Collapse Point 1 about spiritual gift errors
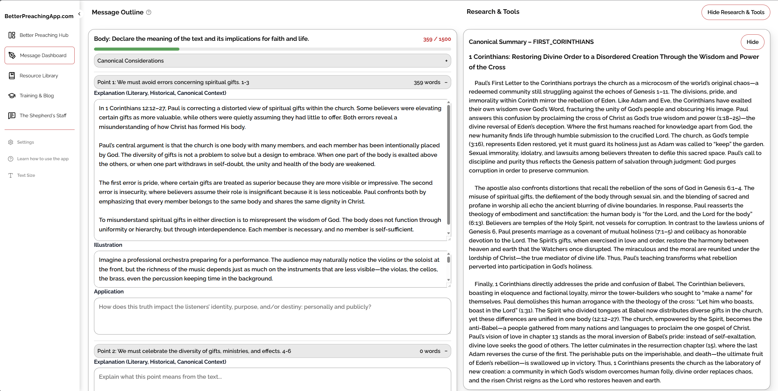This screenshot has width=778, height=391. tap(445, 82)
